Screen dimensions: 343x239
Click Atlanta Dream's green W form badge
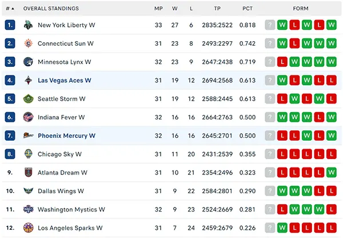click(332, 173)
